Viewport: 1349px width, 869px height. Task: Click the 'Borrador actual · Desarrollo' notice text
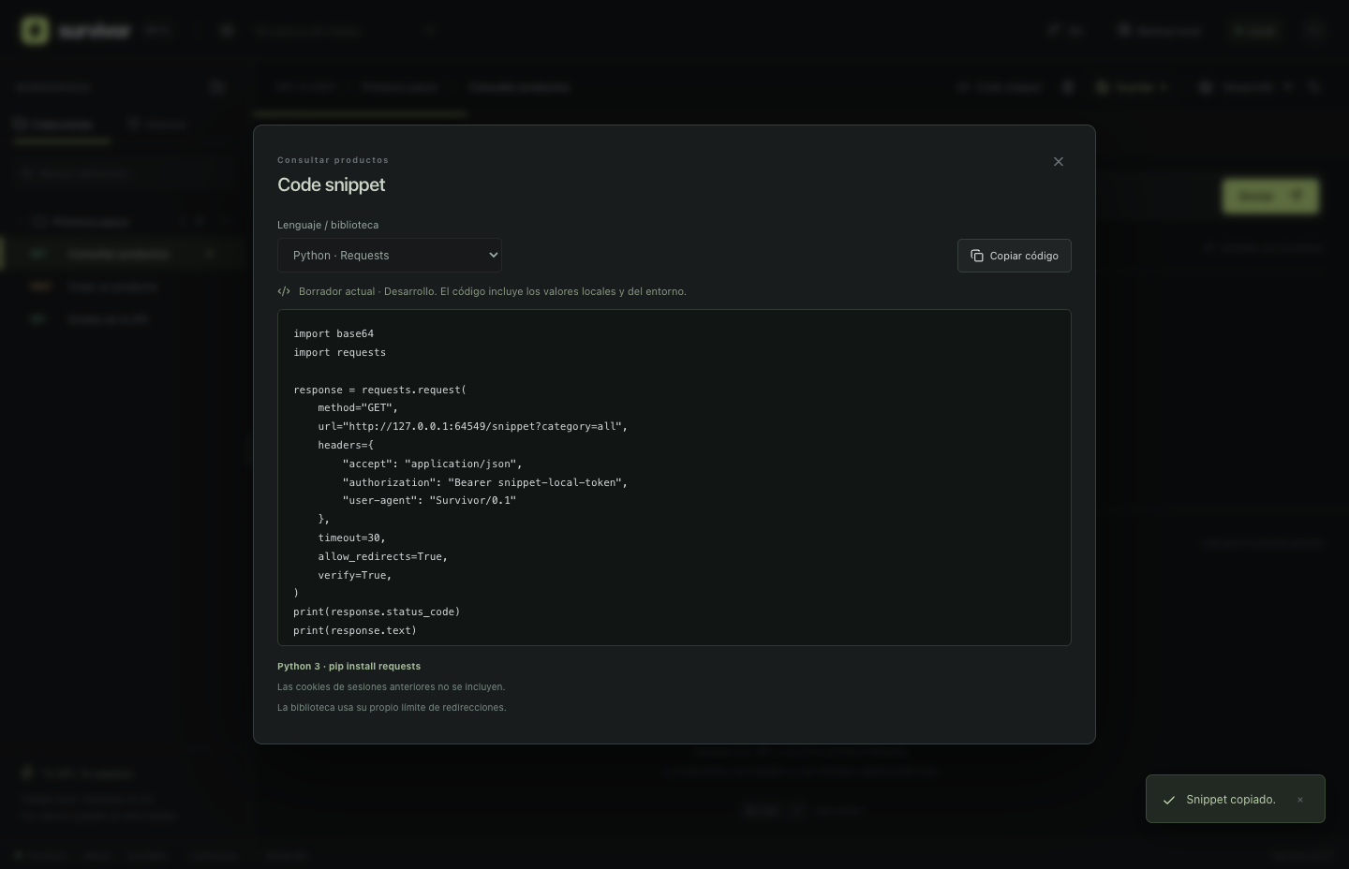492,291
